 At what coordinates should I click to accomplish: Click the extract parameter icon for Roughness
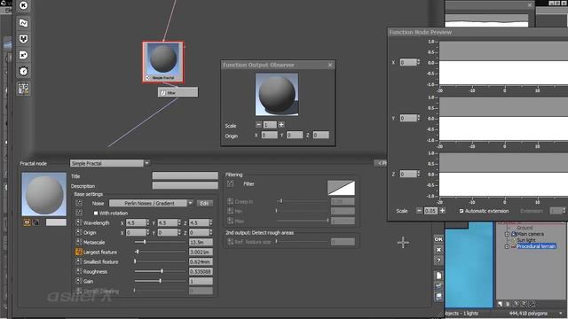79,271
